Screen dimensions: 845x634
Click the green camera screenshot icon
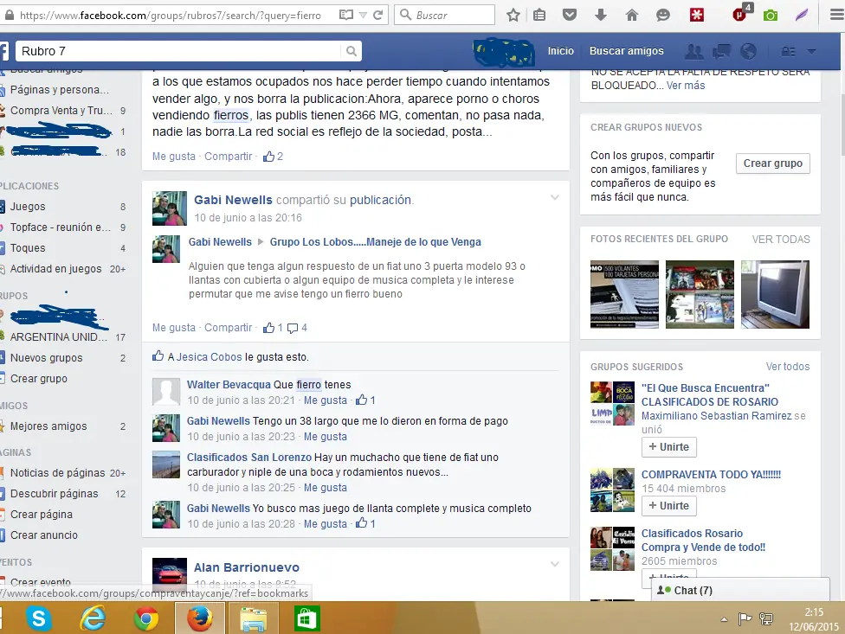(771, 15)
